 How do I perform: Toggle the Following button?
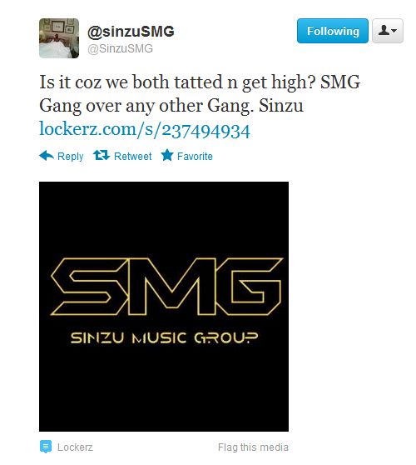click(x=333, y=31)
